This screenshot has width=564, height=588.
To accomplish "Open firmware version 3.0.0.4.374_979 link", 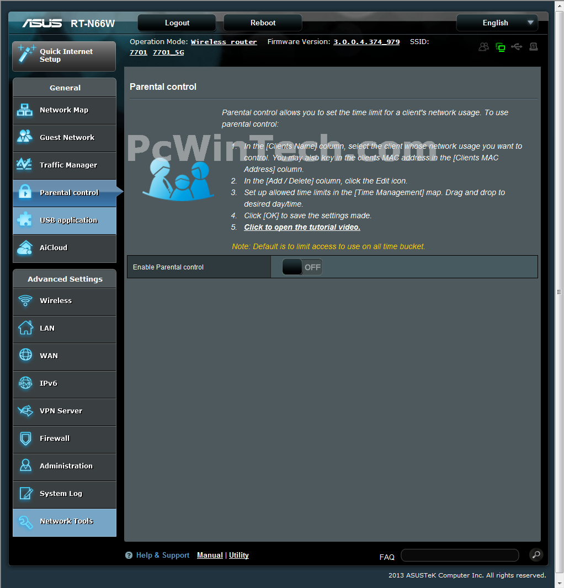I will pyautogui.click(x=366, y=42).
